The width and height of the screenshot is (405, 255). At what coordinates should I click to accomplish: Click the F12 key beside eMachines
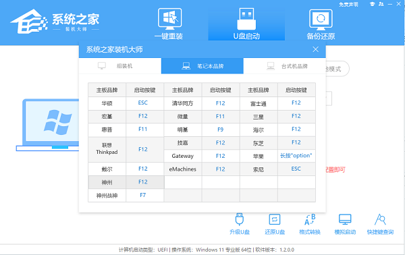pos(221,169)
